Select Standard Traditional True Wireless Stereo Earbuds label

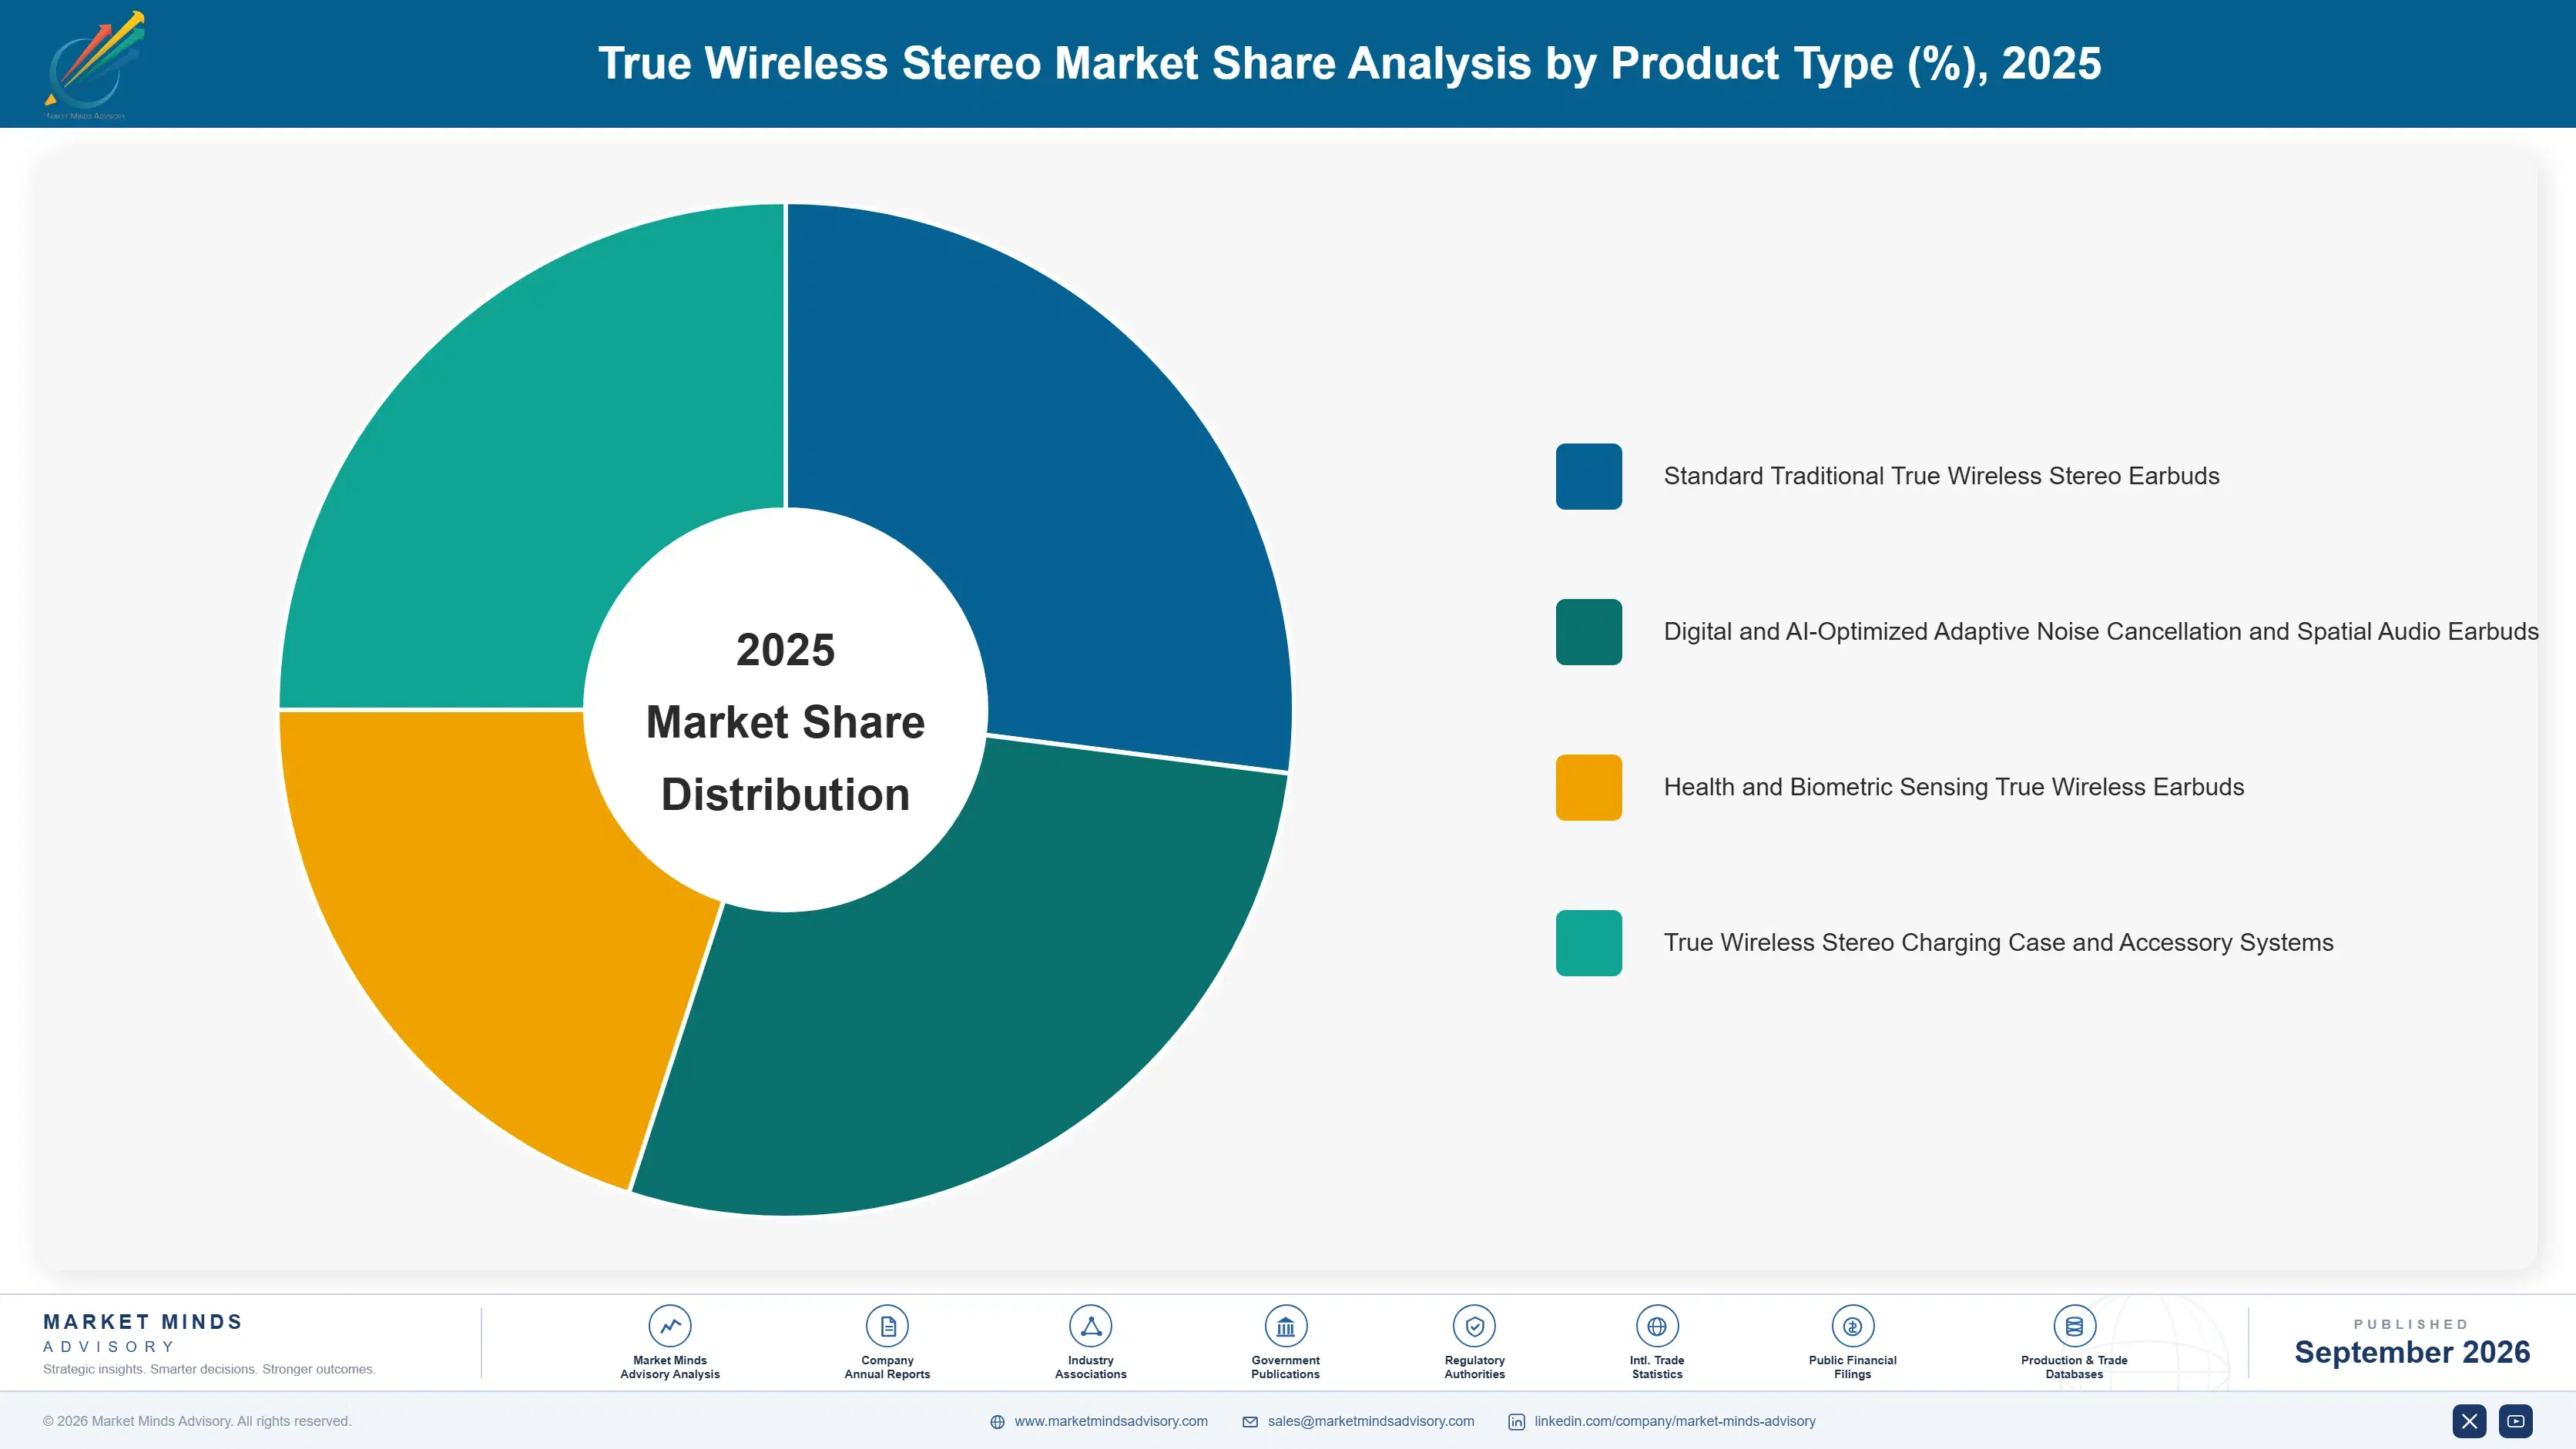[x=1941, y=476]
